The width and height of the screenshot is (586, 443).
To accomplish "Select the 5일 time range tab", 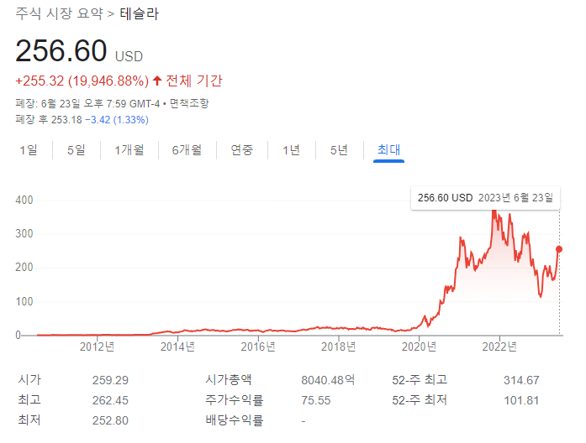I will [77, 150].
